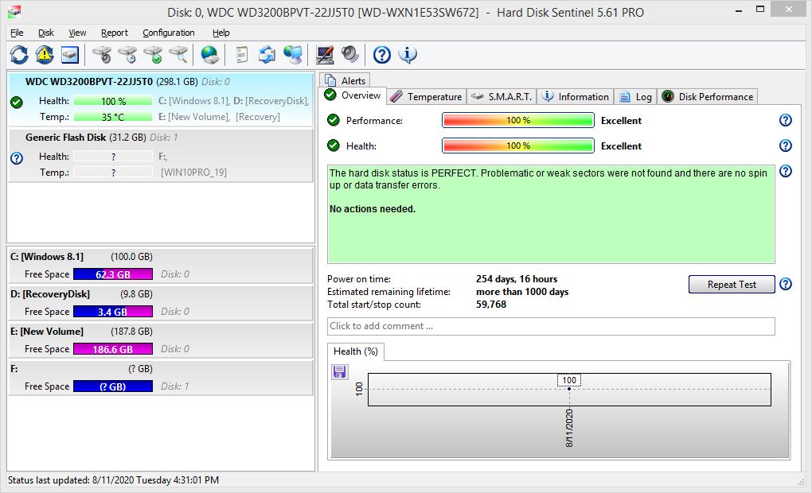Select the Overview tab
This screenshot has height=493, width=812.
pyautogui.click(x=353, y=95)
